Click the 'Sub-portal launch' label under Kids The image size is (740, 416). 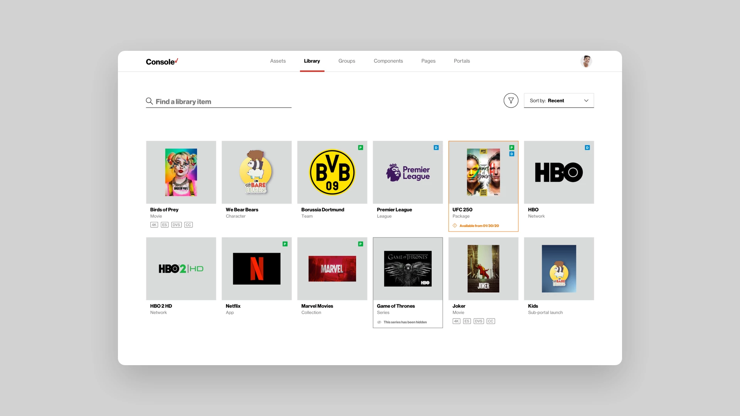[x=545, y=312]
